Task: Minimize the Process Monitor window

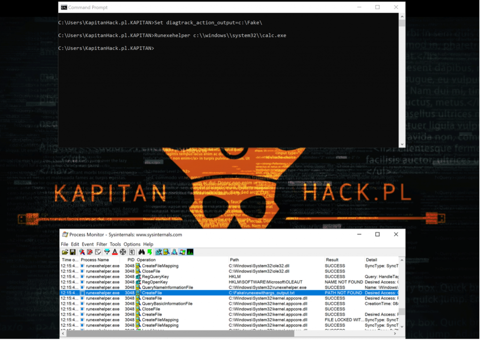Action: pyautogui.click(x=359, y=234)
